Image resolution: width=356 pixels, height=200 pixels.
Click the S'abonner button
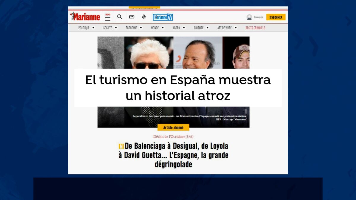coord(276,17)
